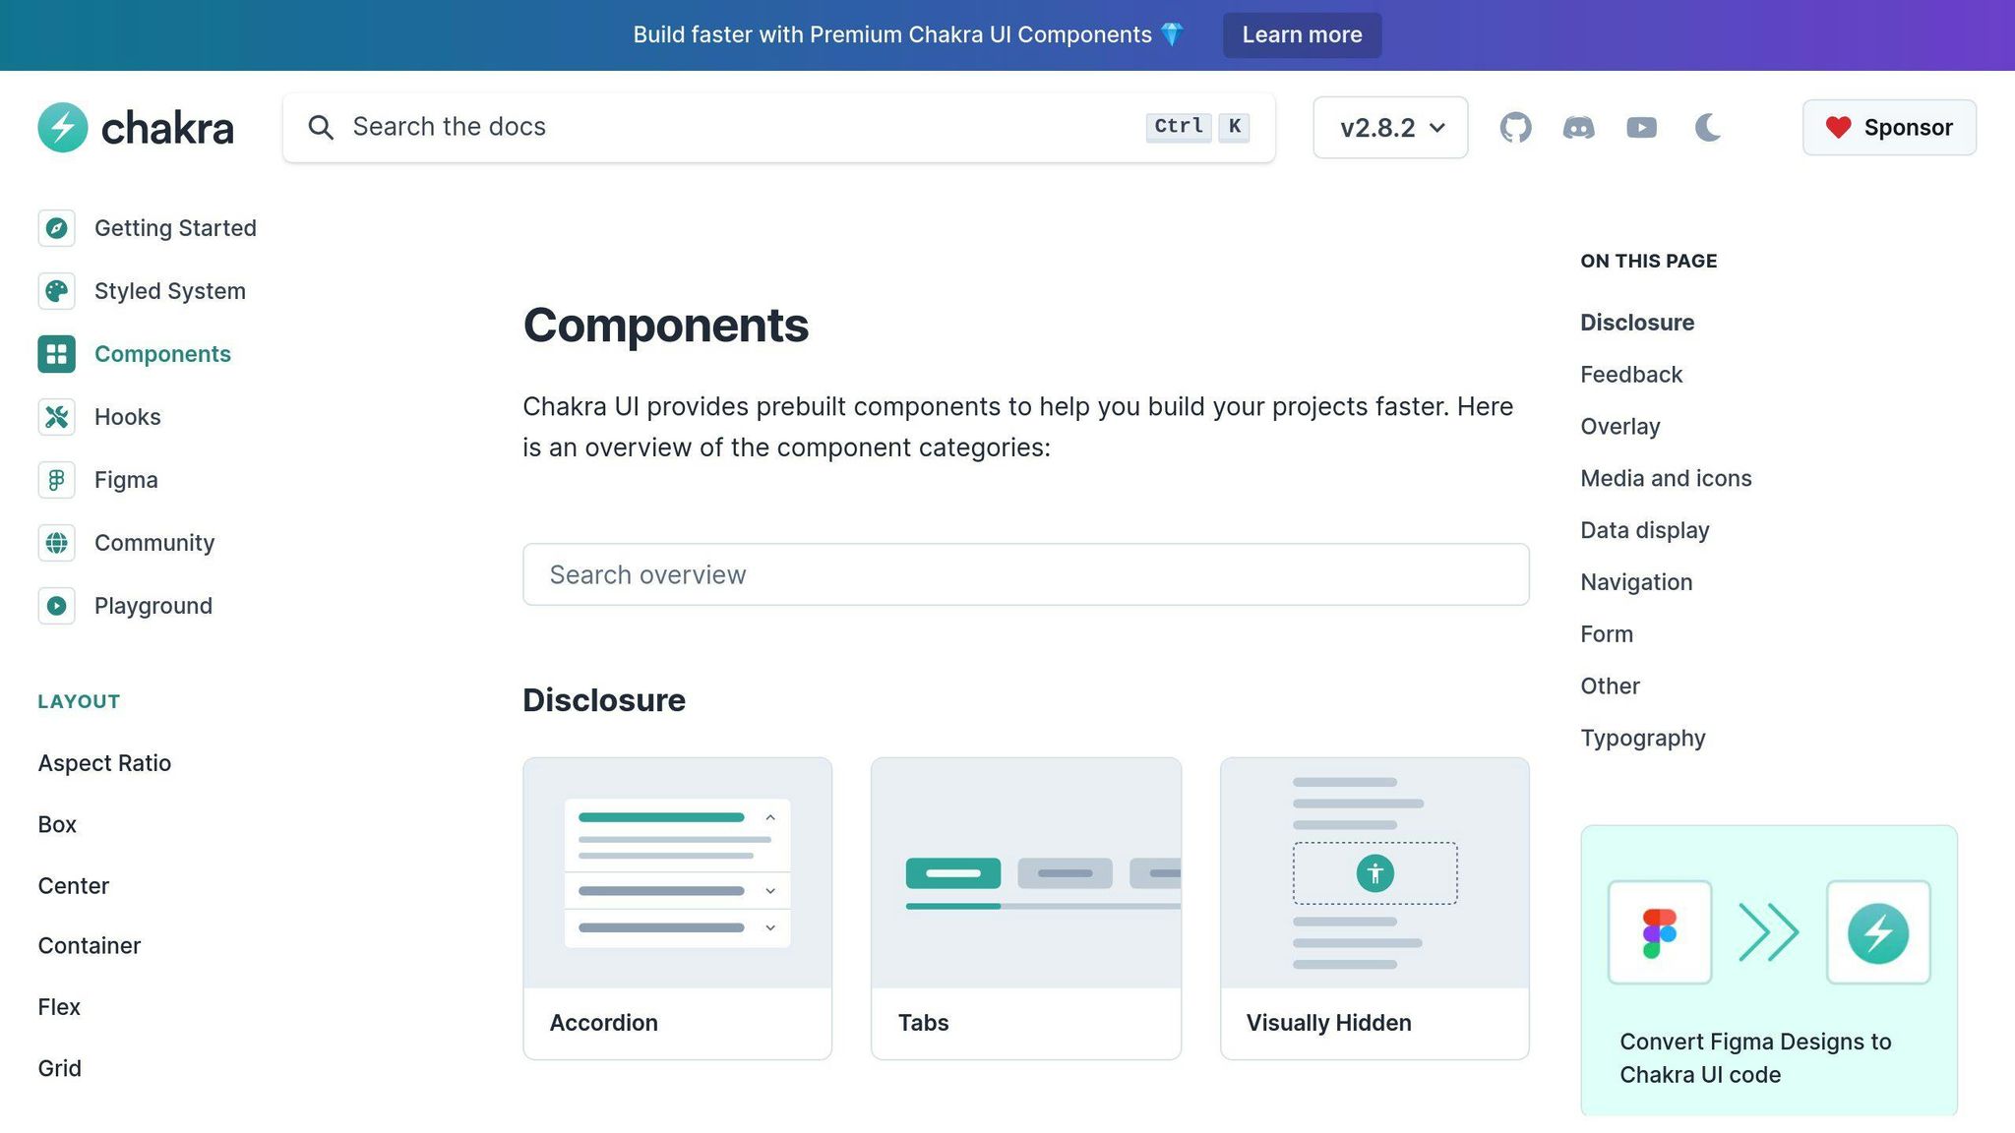The height and width of the screenshot is (1133, 2015).
Task: Click the Styled System palette icon
Action: click(x=57, y=291)
